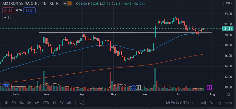This screenshot has width=236, height=109.
Task: Click the TradingView logo icon
Action: click(x=6, y=85)
